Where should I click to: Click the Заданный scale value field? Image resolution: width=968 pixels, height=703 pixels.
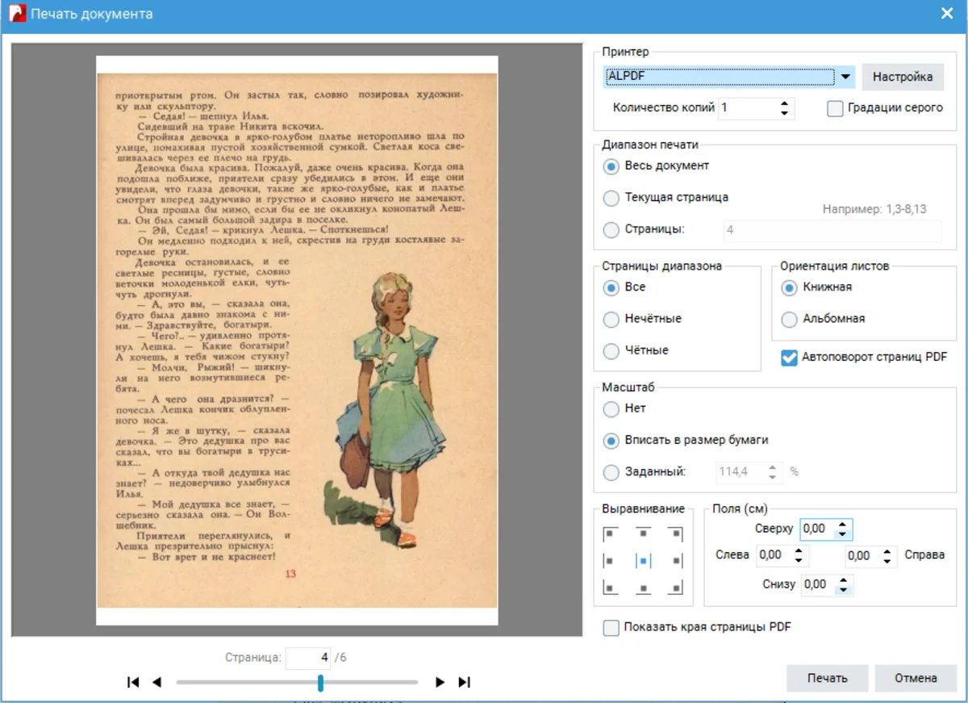(x=741, y=472)
